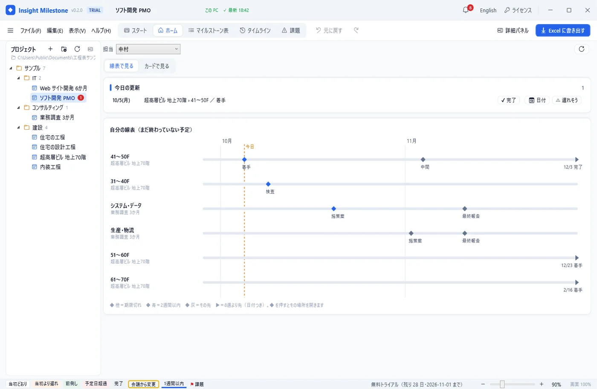This screenshot has width=597, height=389.
Task: Open the 担当 dropdown showing 中村
Action: point(148,49)
